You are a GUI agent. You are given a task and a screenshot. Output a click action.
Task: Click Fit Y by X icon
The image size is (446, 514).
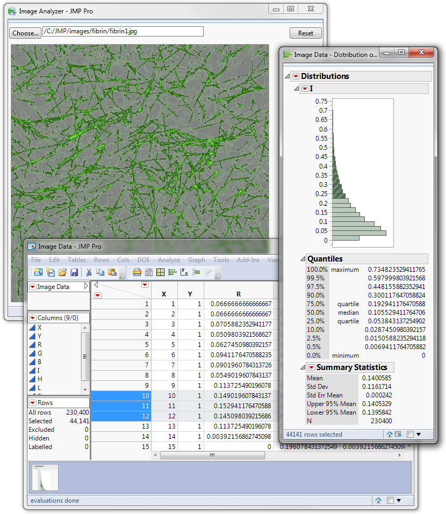pos(184,272)
